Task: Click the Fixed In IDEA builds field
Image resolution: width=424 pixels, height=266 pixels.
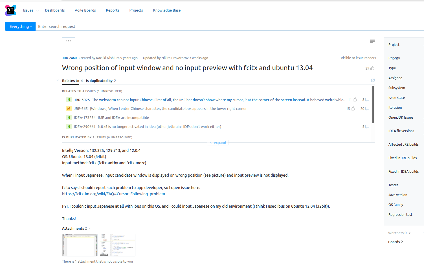Action: [x=404, y=171]
